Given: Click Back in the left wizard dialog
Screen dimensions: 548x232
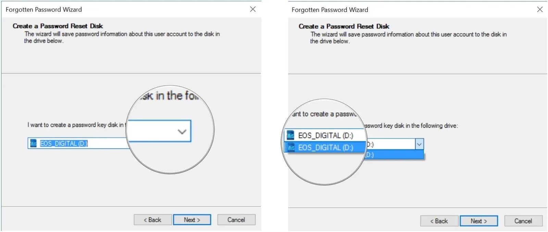Looking at the screenshot, I should click(x=152, y=220).
